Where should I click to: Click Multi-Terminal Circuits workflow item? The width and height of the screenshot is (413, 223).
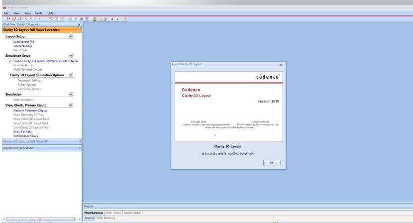coord(28,70)
